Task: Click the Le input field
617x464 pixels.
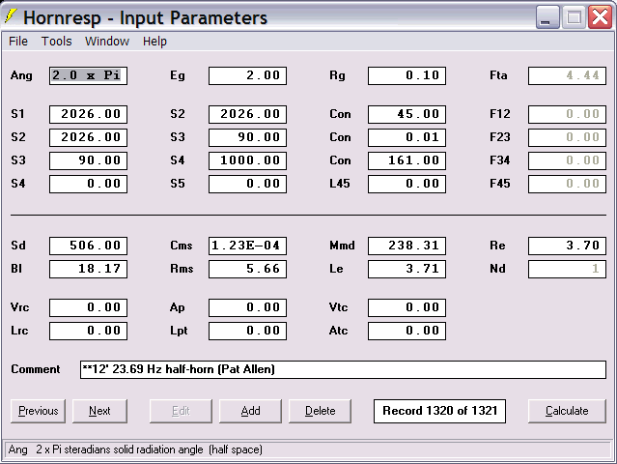Action: click(x=407, y=269)
